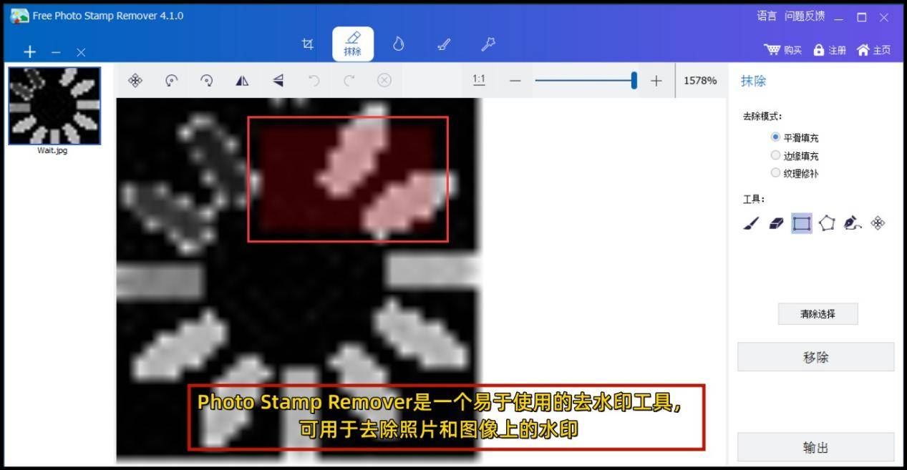
Task: Click the 注册 register lock link
Action: point(830,49)
